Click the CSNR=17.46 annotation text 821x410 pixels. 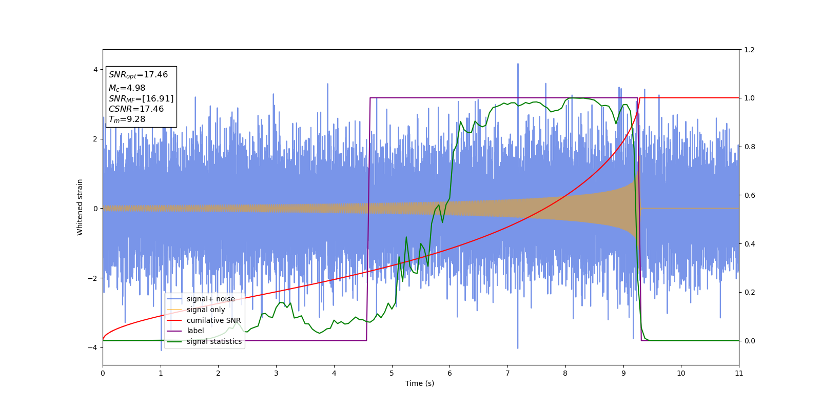coord(136,109)
